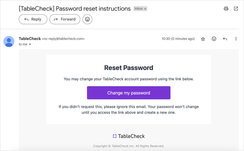Click the reply arrow in message header
The width and height of the screenshot is (244, 151).
coord(225,39)
